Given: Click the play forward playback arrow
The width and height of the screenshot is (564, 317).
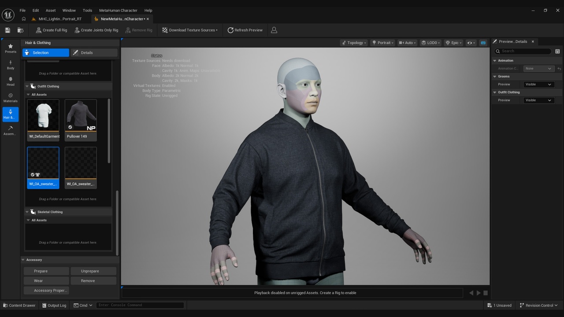Looking at the screenshot, I should 479,293.
